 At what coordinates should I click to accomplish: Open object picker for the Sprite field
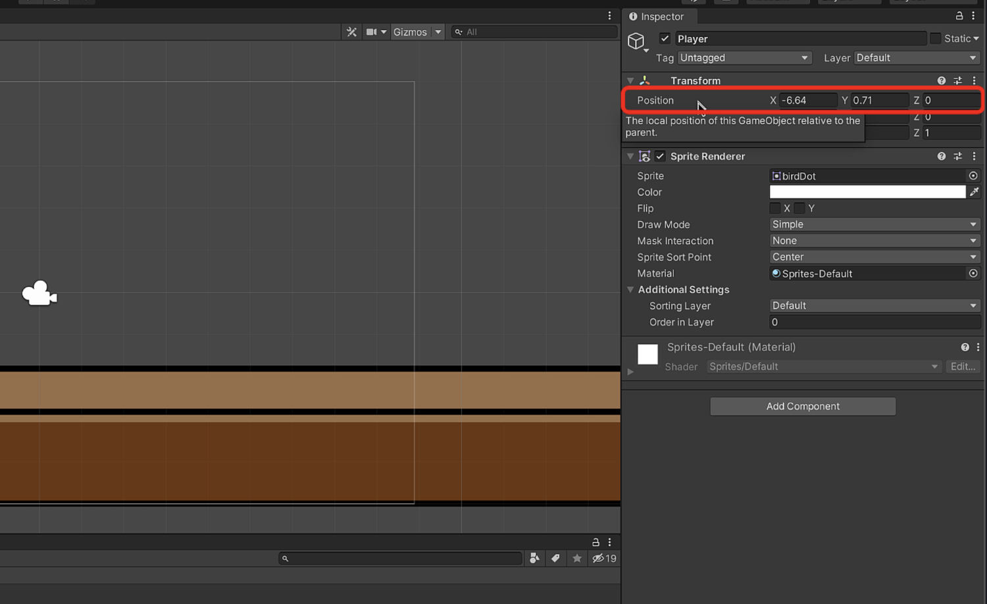pos(973,176)
